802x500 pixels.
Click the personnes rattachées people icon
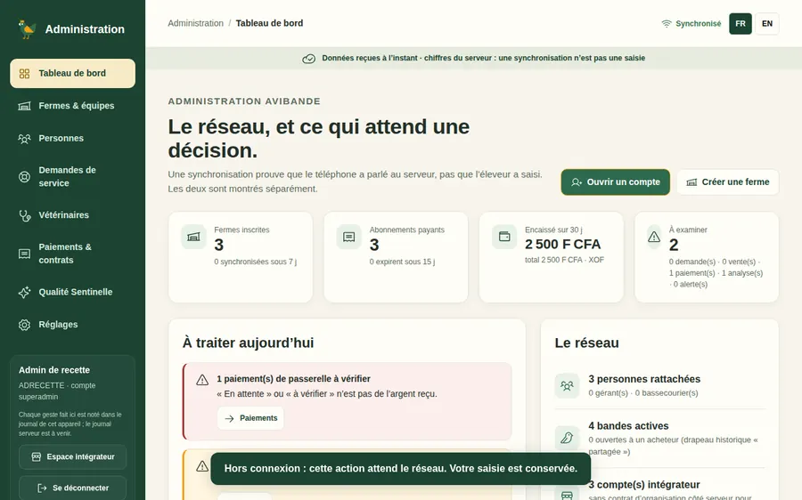(567, 385)
